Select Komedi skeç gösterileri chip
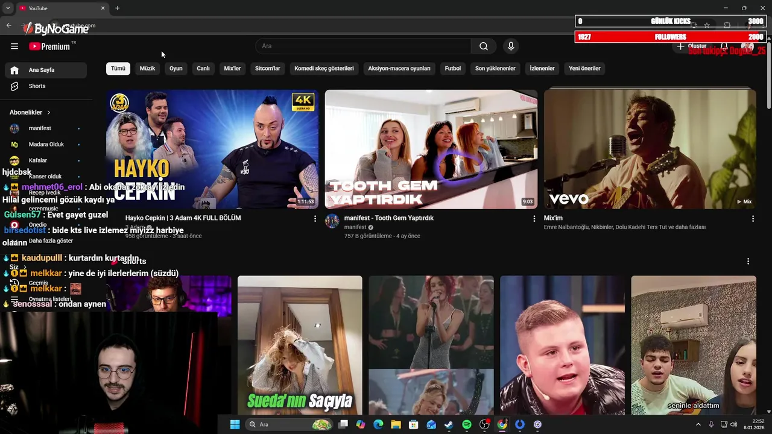The height and width of the screenshot is (434, 772). (x=324, y=69)
